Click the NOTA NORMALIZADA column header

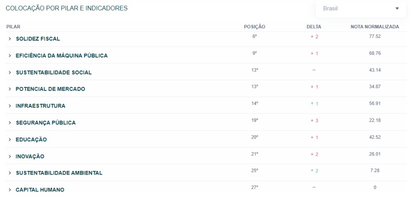point(375,27)
